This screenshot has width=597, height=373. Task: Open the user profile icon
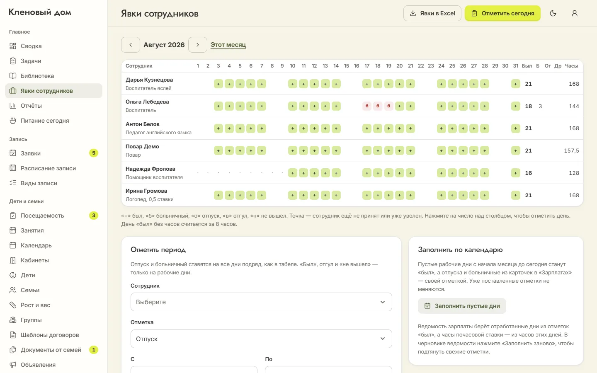[575, 13]
